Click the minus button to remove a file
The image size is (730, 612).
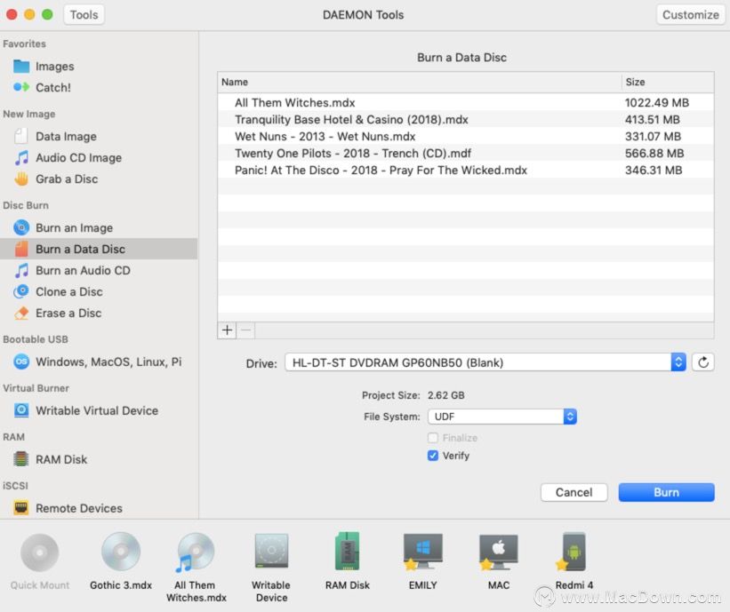[x=245, y=330]
